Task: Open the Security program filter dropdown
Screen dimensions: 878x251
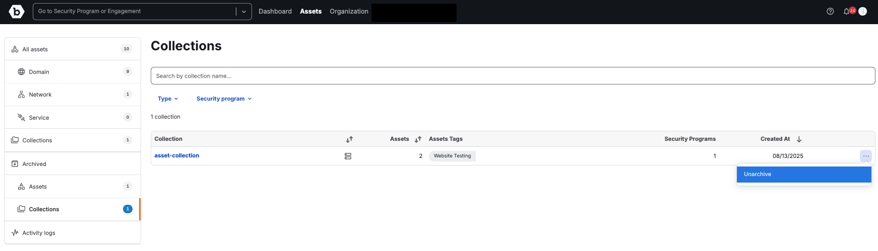Action: 224,99
